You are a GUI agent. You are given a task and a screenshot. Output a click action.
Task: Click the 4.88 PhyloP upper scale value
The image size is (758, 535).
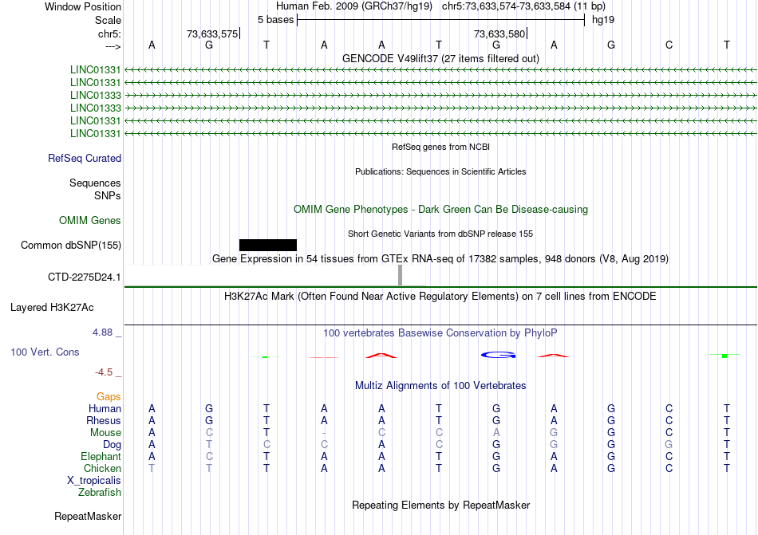[x=102, y=332]
